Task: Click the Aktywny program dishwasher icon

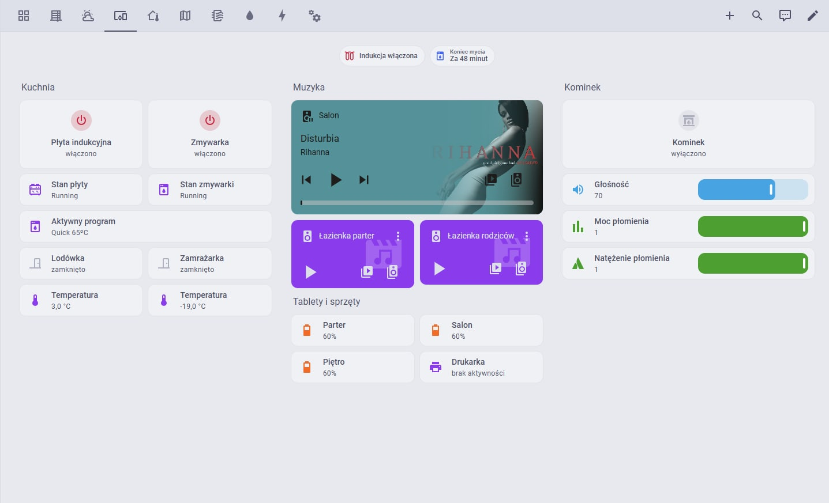Action: coord(35,226)
